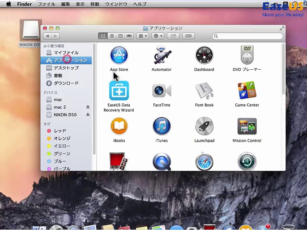Click the applications list vertical scrollbar
This screenshot has height=230, width=307.
click(283, 69)
